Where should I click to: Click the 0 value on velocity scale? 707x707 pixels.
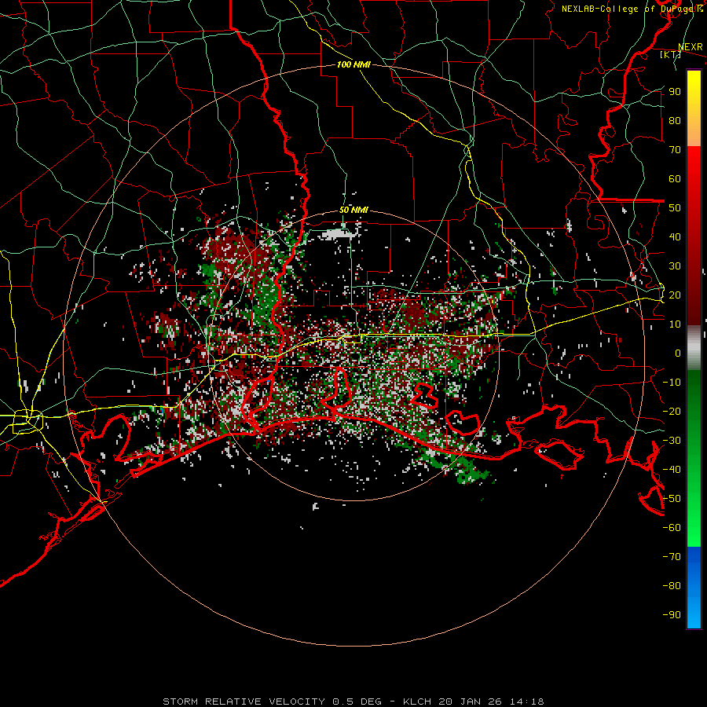(678, 353)
